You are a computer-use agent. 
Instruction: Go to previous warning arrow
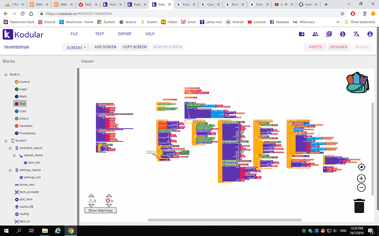coord(91,195)
